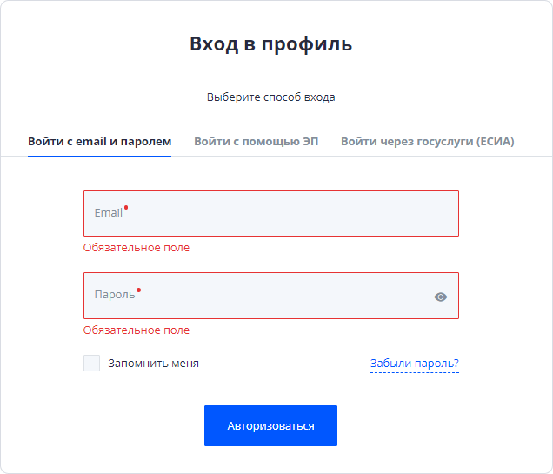
Task: Click the underline beneath the active email tab
Action: coord(99,156)
